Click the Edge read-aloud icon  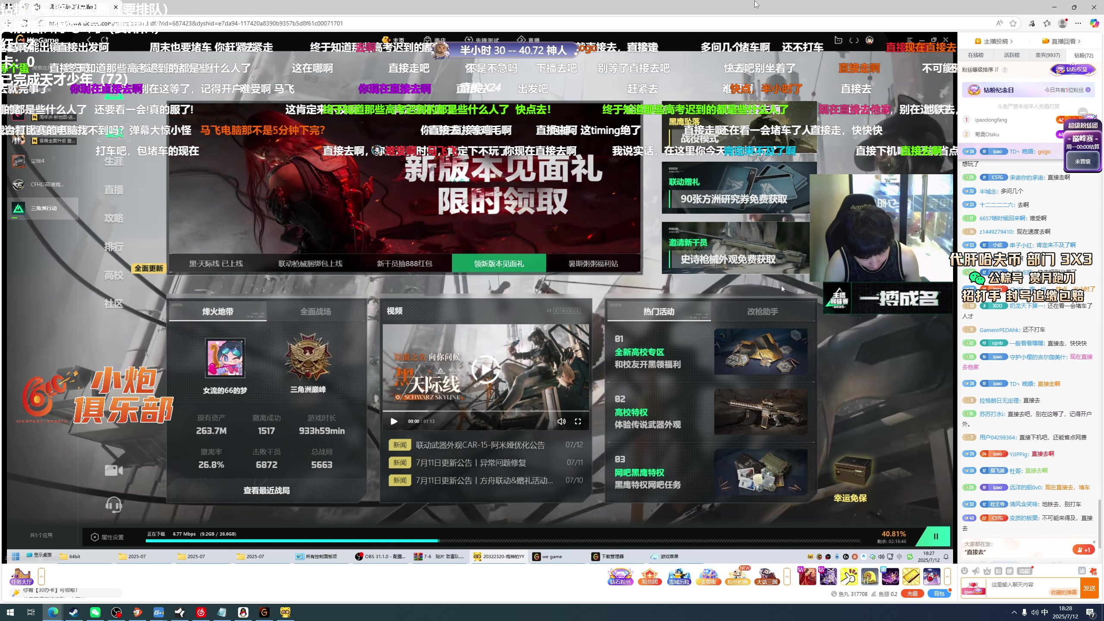click(999, 23)
